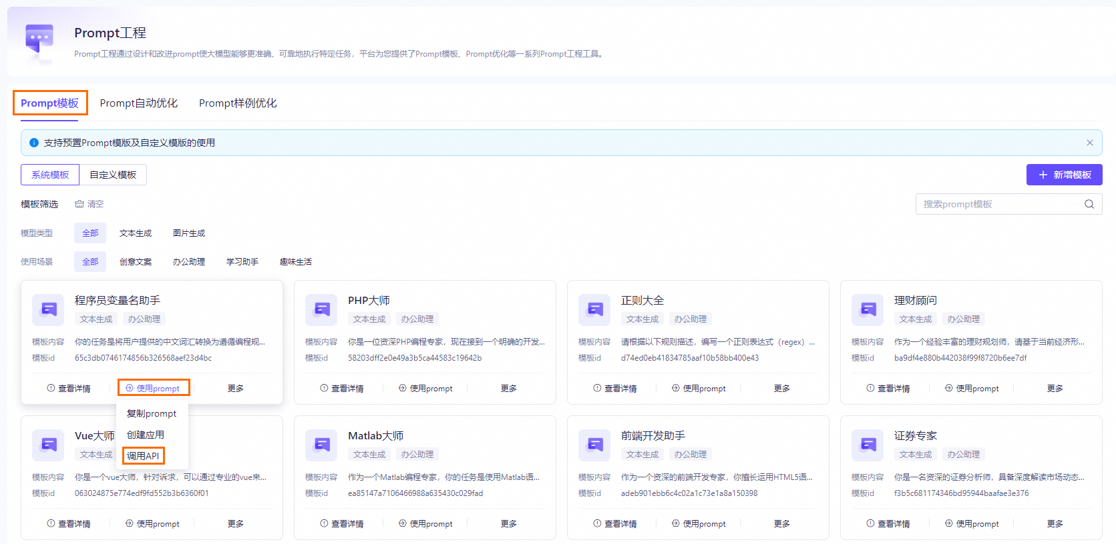The width and height of the screenshot is (1116, 544).
Task: Filter model type by 文本生成
Action: 136,233
